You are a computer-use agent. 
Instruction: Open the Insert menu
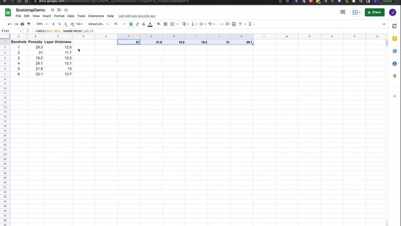[x=46, y=16]
